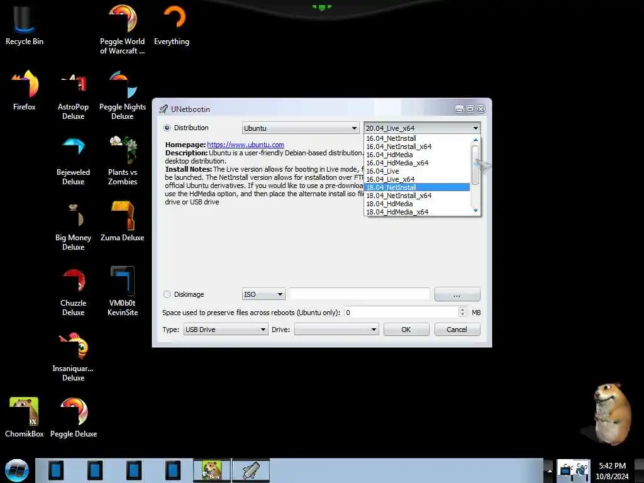Choose 16.04_HdMedia from version list
This screenshot has height=483, width=644.
416,155
